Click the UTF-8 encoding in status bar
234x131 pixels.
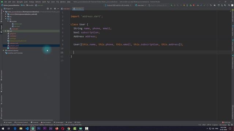click(209, 125)
